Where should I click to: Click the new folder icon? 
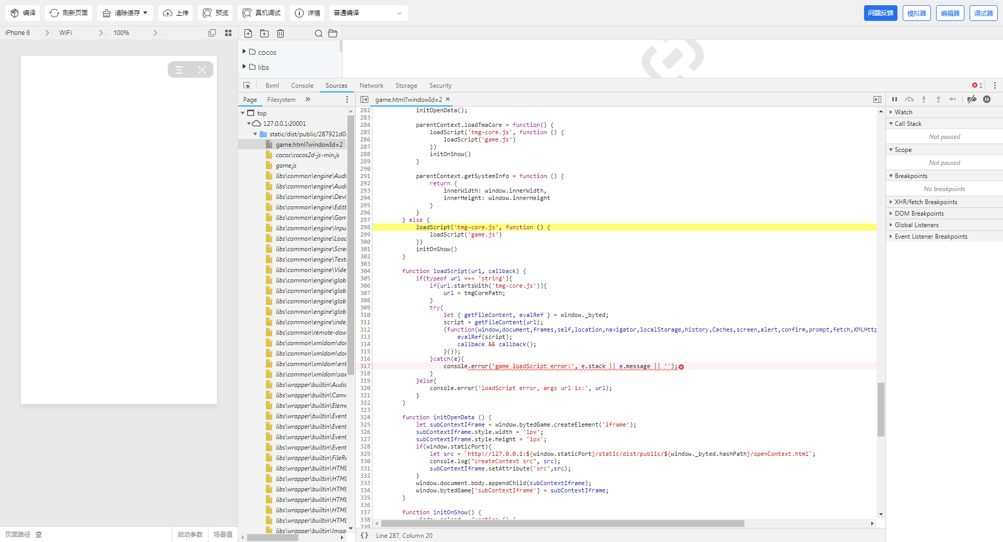pyautogui.click(x=264, y=33)
